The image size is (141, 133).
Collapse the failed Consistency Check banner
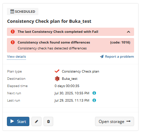click(129, 32)
